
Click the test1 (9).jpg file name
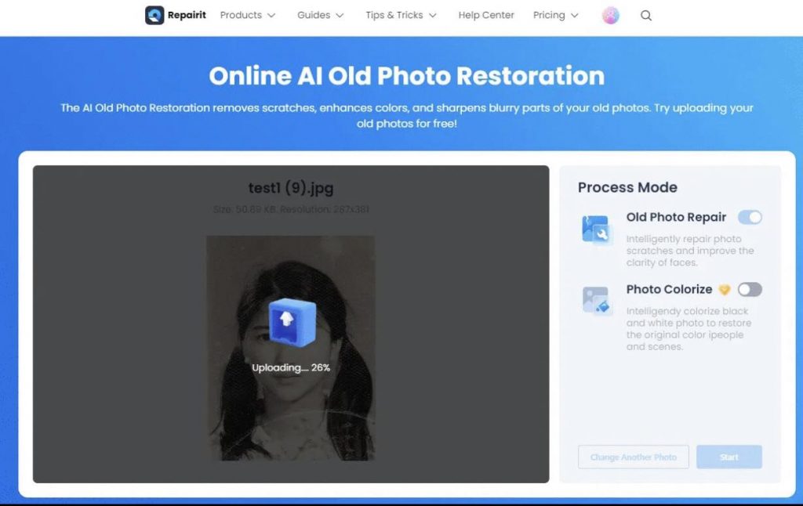291,188
